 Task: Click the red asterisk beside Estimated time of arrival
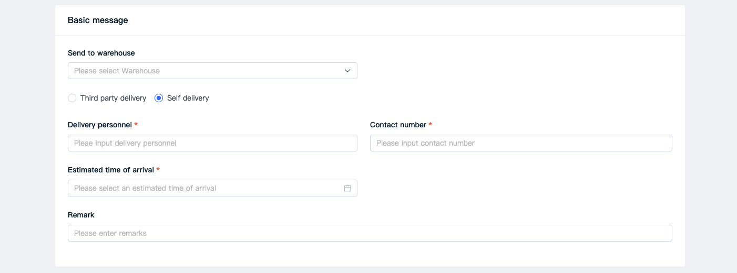[x=158, y=170]
